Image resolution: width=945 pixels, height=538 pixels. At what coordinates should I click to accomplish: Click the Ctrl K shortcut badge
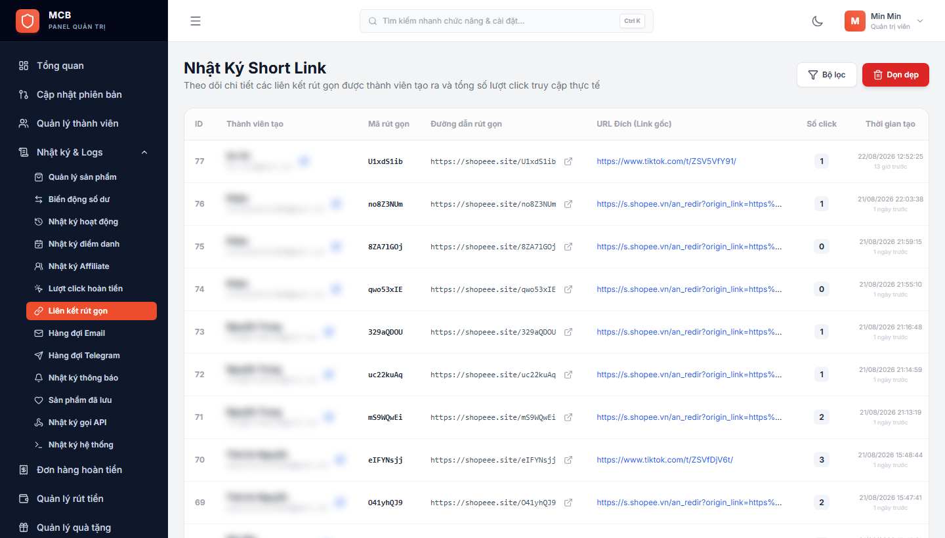tap(632, 21)
